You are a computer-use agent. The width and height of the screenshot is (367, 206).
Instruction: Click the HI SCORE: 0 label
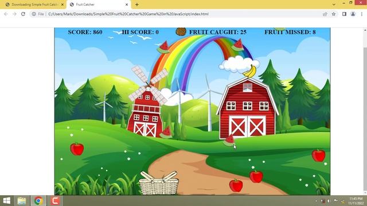point(140,32)
